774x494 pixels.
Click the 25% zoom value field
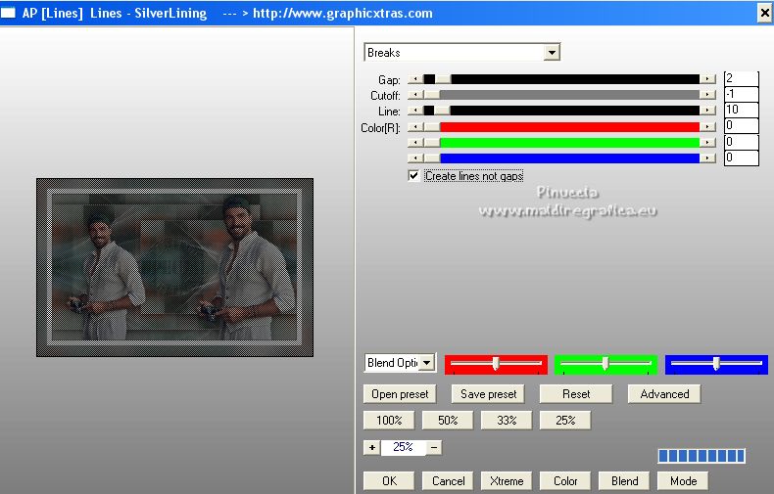403,448
